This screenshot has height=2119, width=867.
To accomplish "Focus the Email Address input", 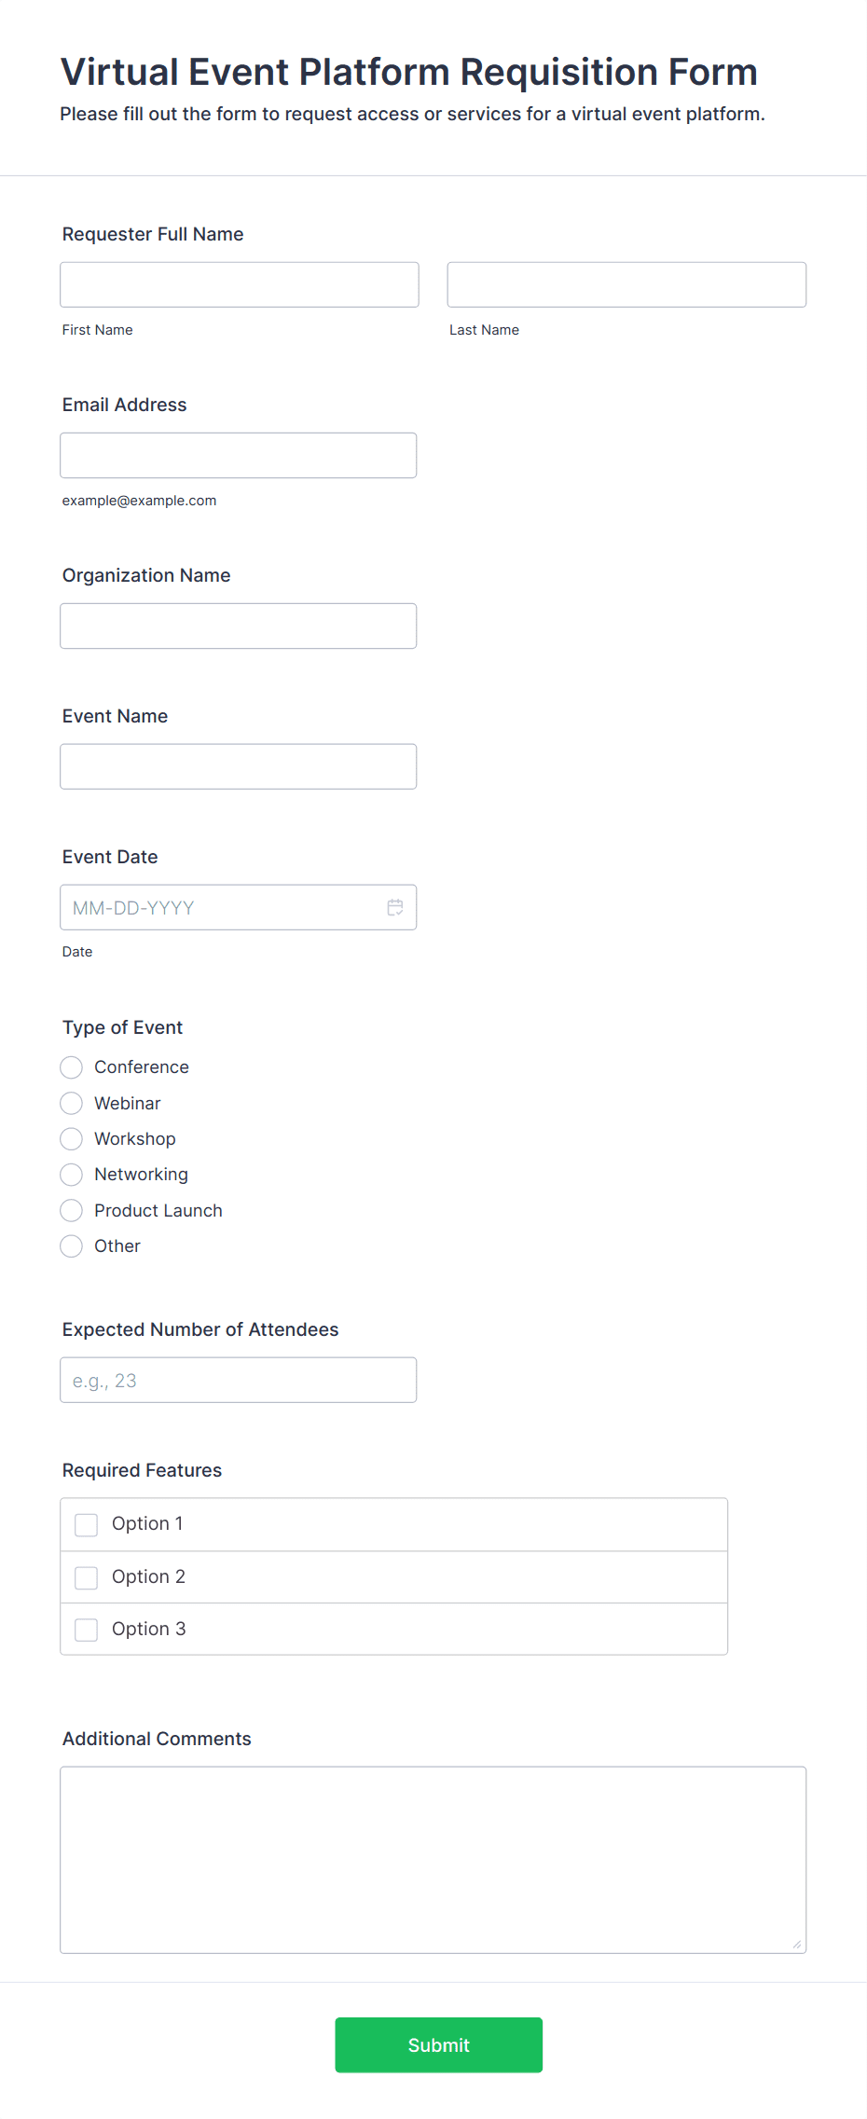I will pos(239,455).
